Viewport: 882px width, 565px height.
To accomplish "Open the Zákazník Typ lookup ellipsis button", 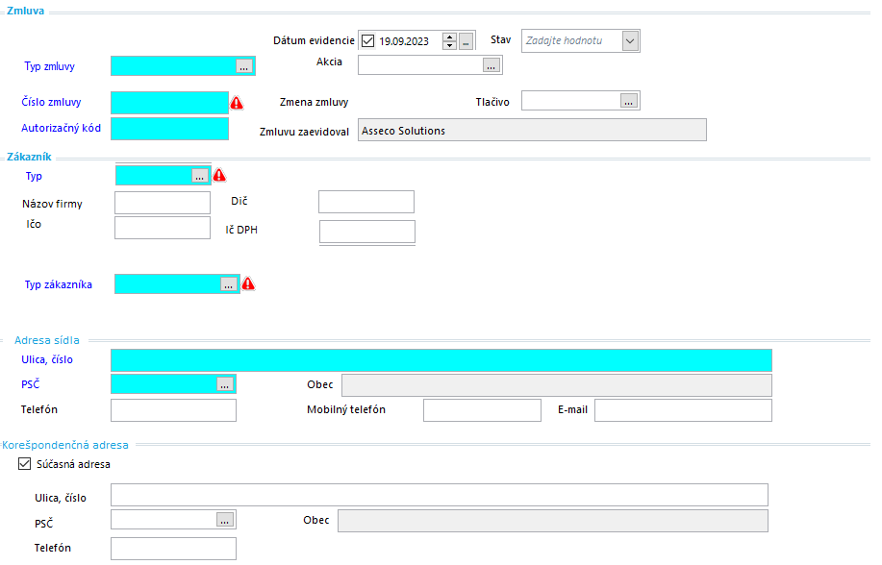I will pyautogui.click(x=200, y=176).
